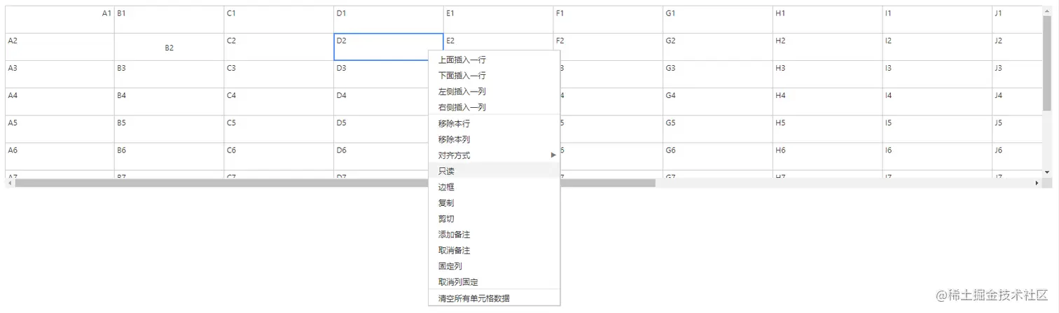Screen dimensions: 1059x313
Task: Click 复制 copy entry
Action: (446, 203)
